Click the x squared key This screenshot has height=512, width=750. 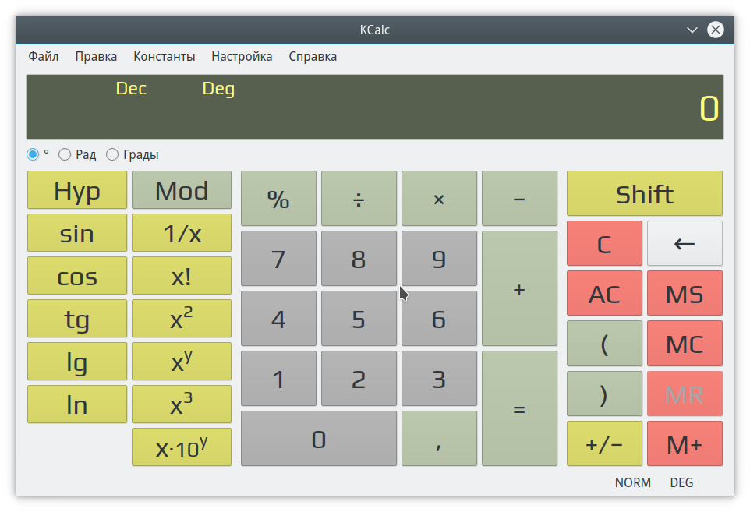(x=182, y=318)
